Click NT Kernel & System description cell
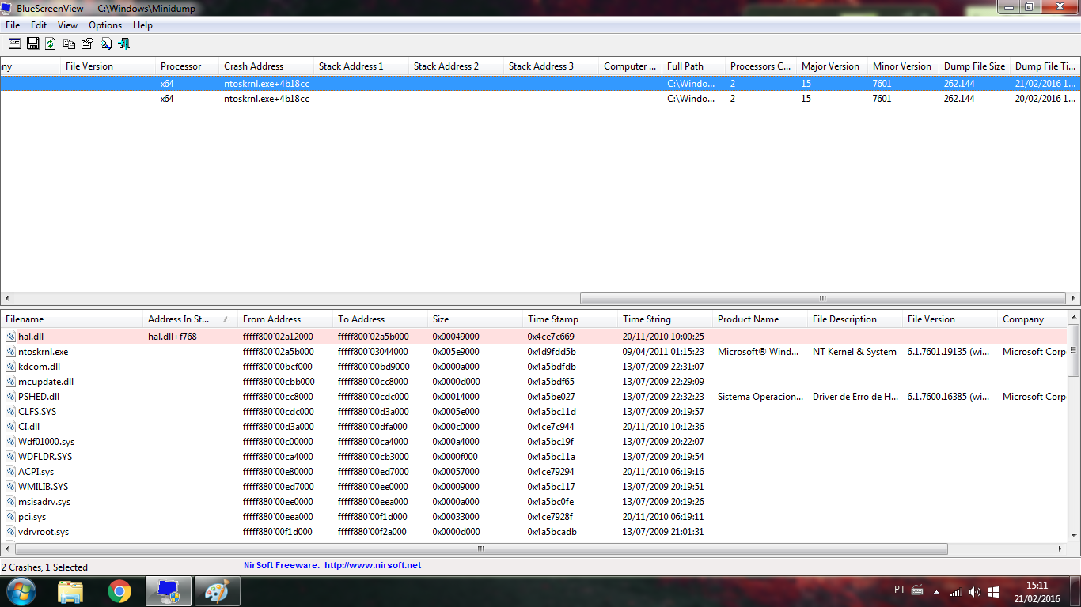The width and height of the screenshot is (1081, 607). tap(855, 352)
